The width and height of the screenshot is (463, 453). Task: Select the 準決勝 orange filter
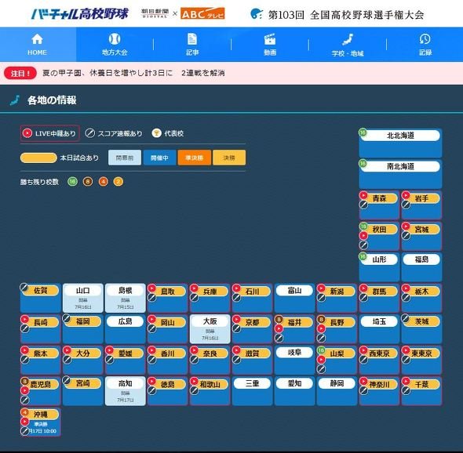195,158
